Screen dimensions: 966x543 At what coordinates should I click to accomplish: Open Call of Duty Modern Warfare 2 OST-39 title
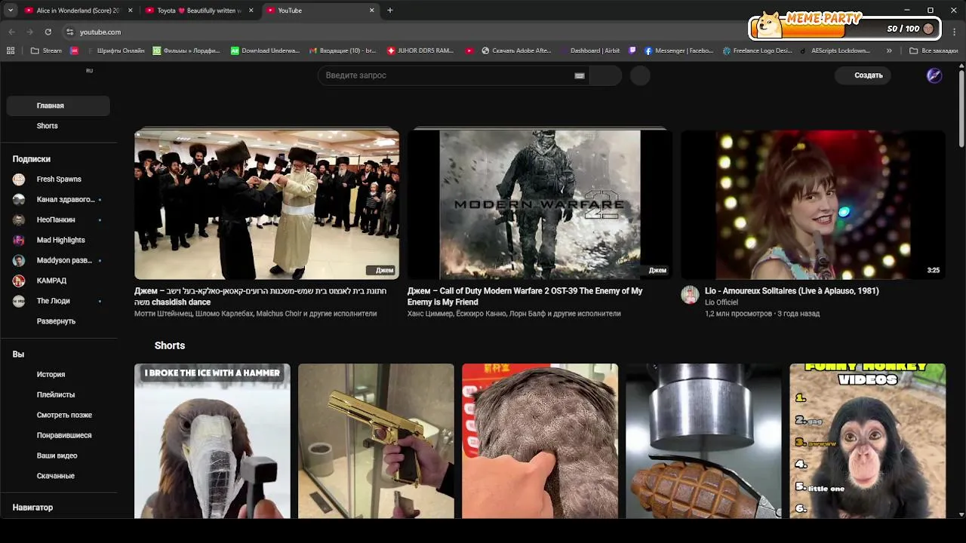coord(525,296)
